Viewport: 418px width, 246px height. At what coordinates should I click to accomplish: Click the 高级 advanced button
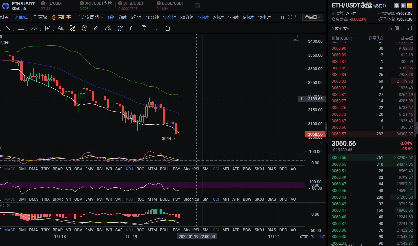pyautogui.click(x=40, y=17)
